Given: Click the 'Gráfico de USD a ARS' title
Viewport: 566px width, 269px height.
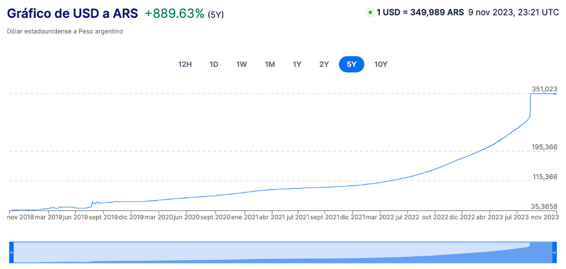Looking at the screenshot, I should click(x=73, y=13).
